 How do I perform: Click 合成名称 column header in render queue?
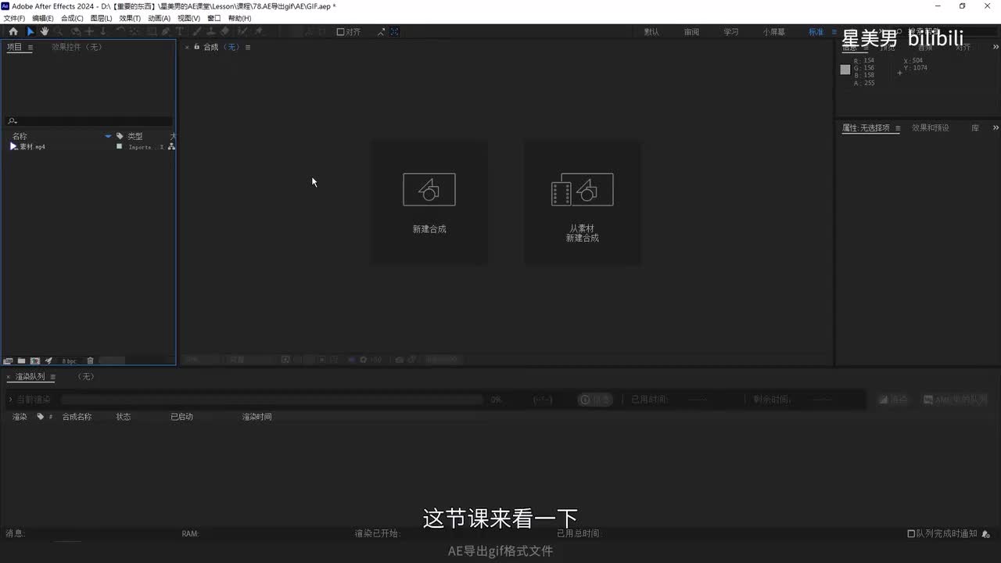click(77, 417)
